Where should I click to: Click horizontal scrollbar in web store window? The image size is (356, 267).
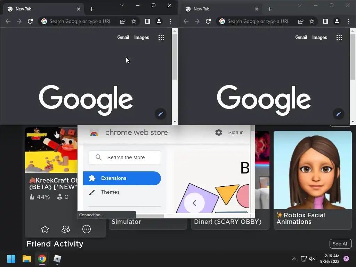click(x=150, y=216)
